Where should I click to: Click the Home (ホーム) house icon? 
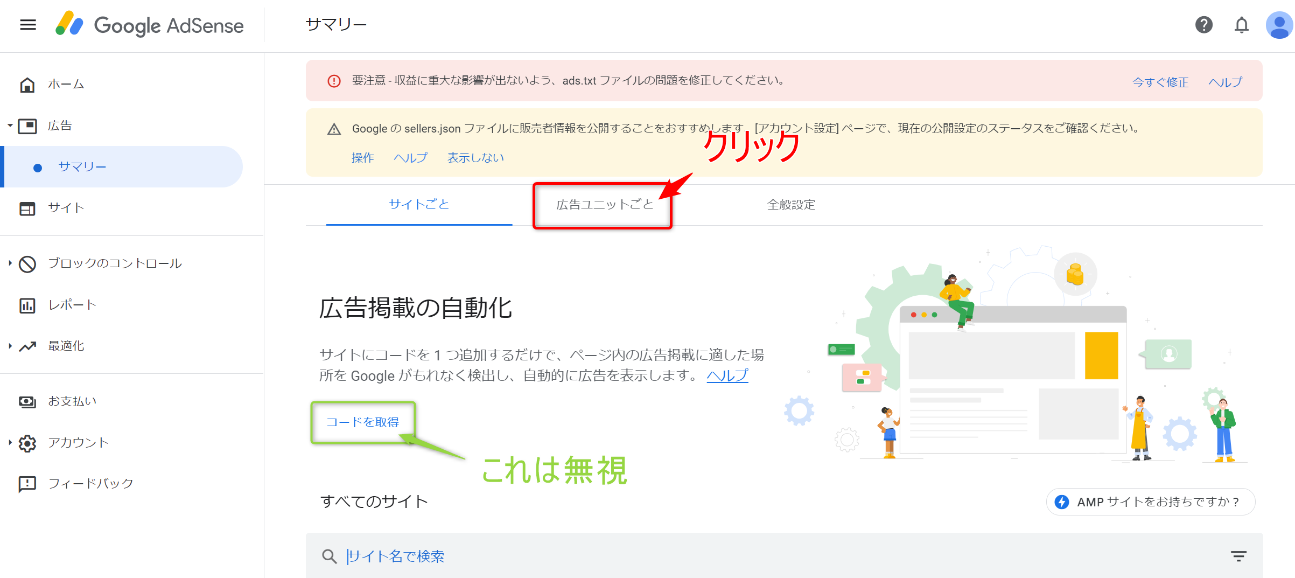[27, 85]
